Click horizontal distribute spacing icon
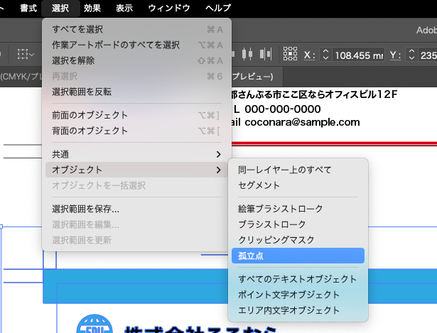 tap(266, 54)
